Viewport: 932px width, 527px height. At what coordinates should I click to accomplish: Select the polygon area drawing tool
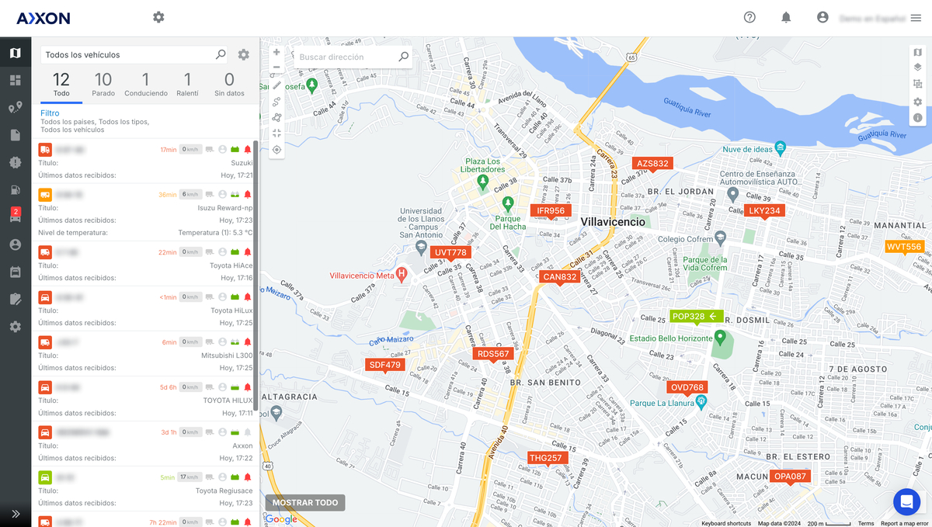pyautogui.click(x=276, y=117)
